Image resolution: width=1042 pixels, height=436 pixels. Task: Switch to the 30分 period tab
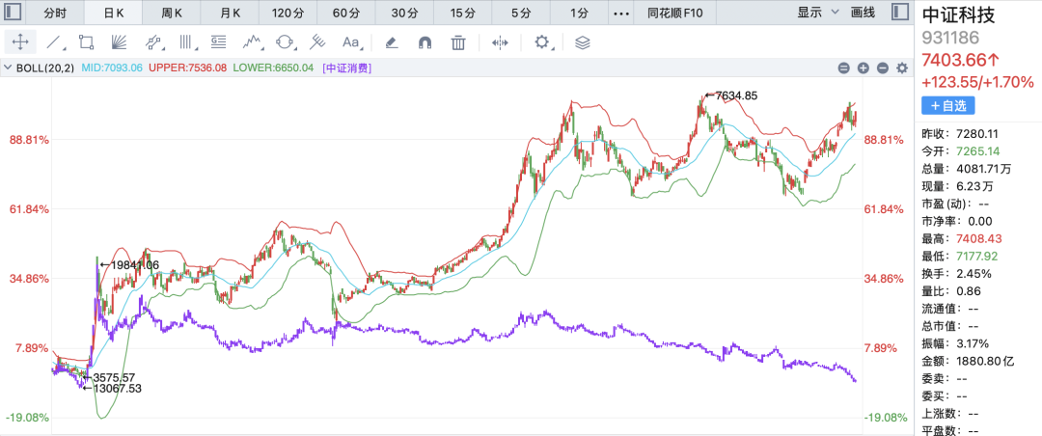click(404, 13)
